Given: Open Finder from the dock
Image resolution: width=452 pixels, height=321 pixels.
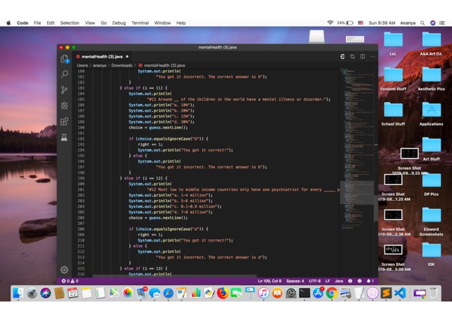Looking at the screenshot, I should pos(18,293).
